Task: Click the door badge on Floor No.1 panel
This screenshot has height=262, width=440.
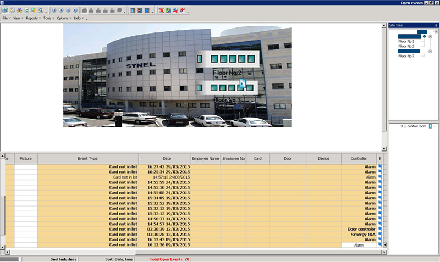Action: pyautogui.click(x=243, y=84)
